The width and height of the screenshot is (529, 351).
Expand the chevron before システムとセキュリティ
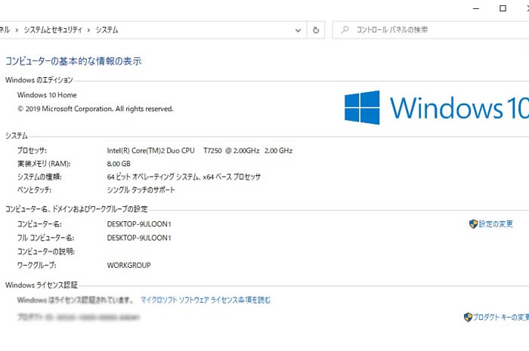pos(17,30)
